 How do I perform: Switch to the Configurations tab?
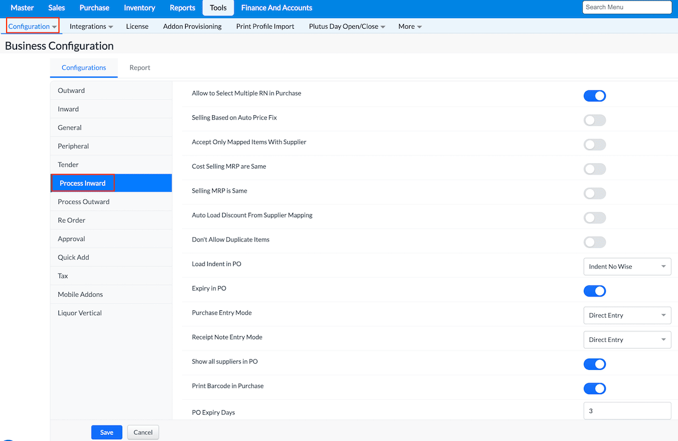84,67
